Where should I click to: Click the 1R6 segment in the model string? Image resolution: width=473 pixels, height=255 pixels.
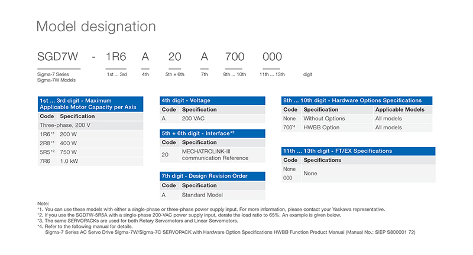pos(116,57)
